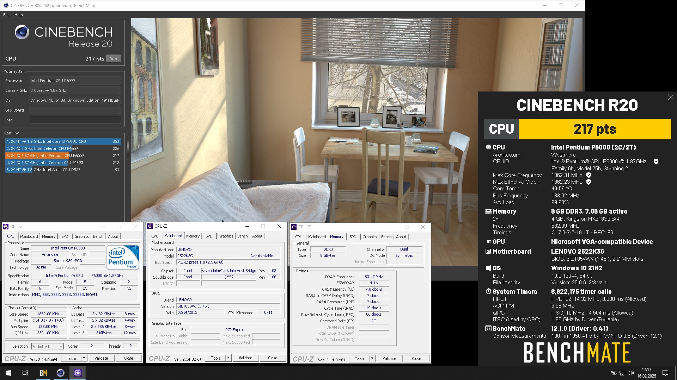Image resolution: width=677 pixels, height=380 pixels.
Task: Expand Tools dropdown arrow in left CPU-Z
Action: [x=84, y=358]
